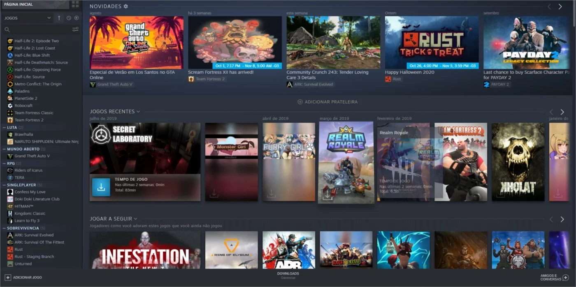Viewport: 576px width, 287px height.
Task: Open the JOGOS library type dropdown
Action: pos(27,18)
